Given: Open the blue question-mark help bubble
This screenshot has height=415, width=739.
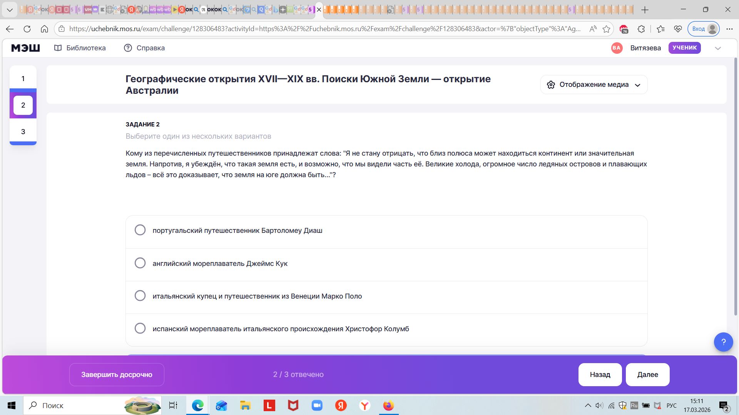Looking at the screenshot, I should click(724, 342).
